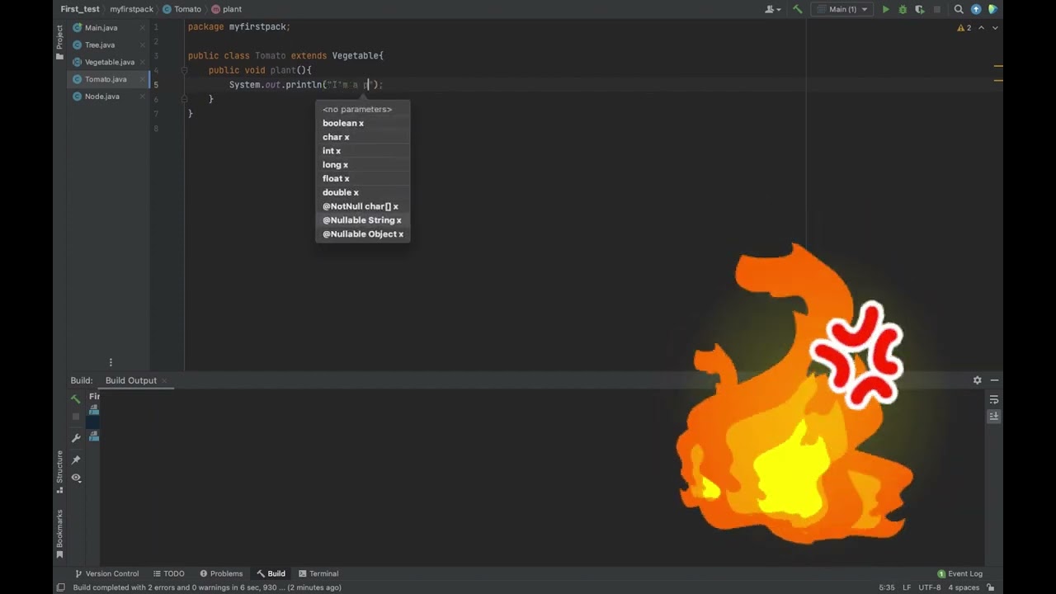Image resolution: width=1056 pixels, height=594 pixels.
Task: Select '@Nullable Object x' hint
Action: (x=362, y=234)
